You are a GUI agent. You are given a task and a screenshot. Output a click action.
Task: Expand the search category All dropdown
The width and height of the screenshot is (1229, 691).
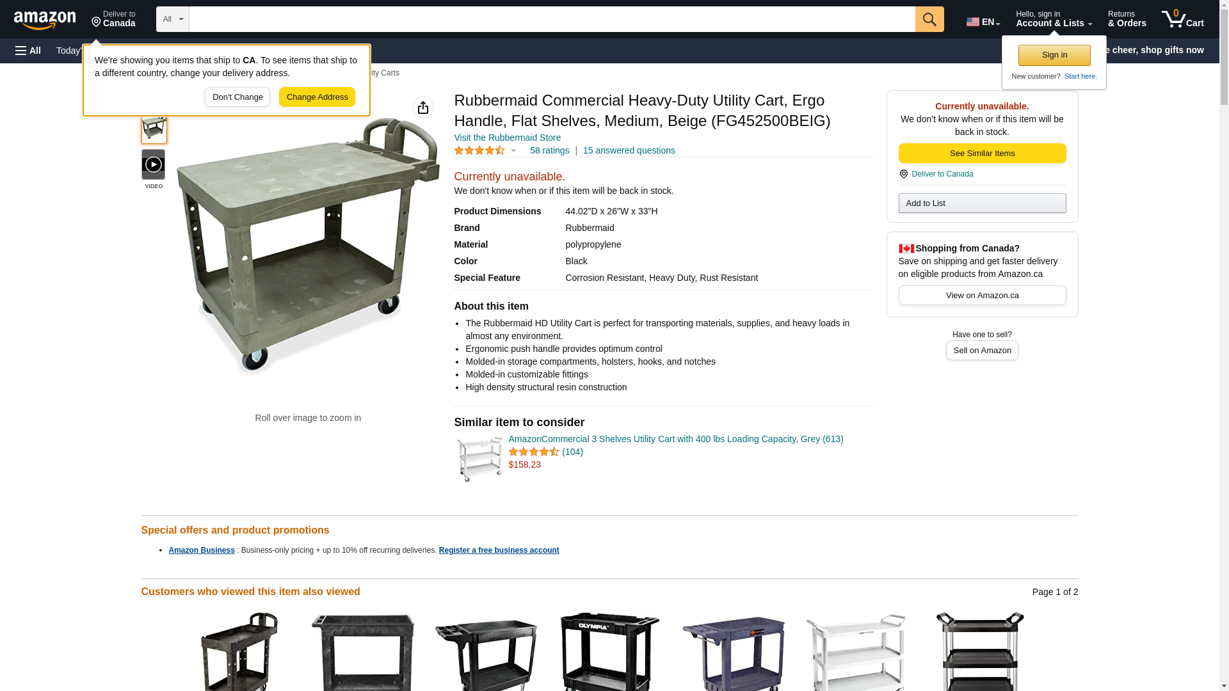tap(173, 19)
